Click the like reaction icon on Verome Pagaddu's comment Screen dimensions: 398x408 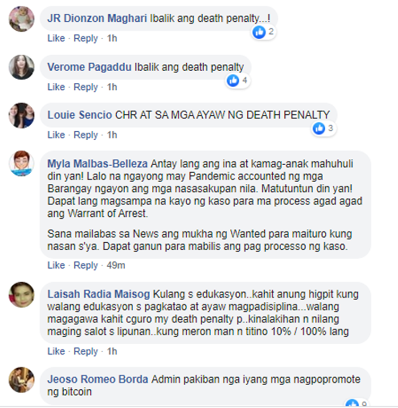233,80
